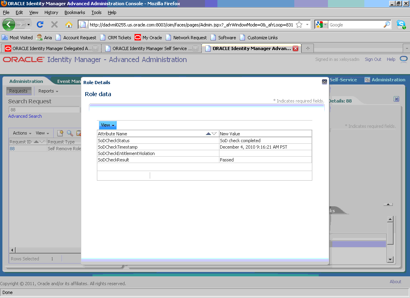Open the Bookmarks menu
The width and height of the screenshot is (410, 298).
point(74,12)
